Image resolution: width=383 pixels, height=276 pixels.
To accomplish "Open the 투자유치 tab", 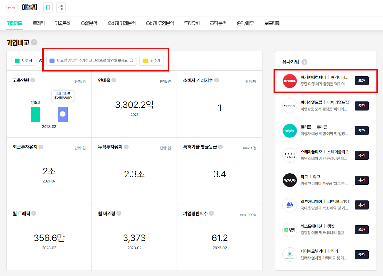I will 192,23.
